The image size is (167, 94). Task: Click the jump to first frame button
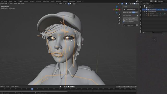click(x=64, y=87)
